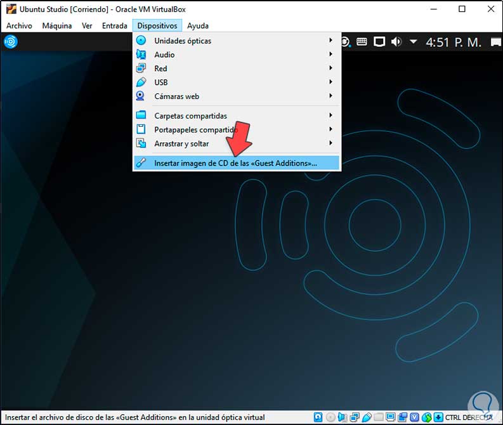The width and height of the screenshot is (503, 425).
Task: Click the 4:51 P. M. clock
Action: coord(454,43)
